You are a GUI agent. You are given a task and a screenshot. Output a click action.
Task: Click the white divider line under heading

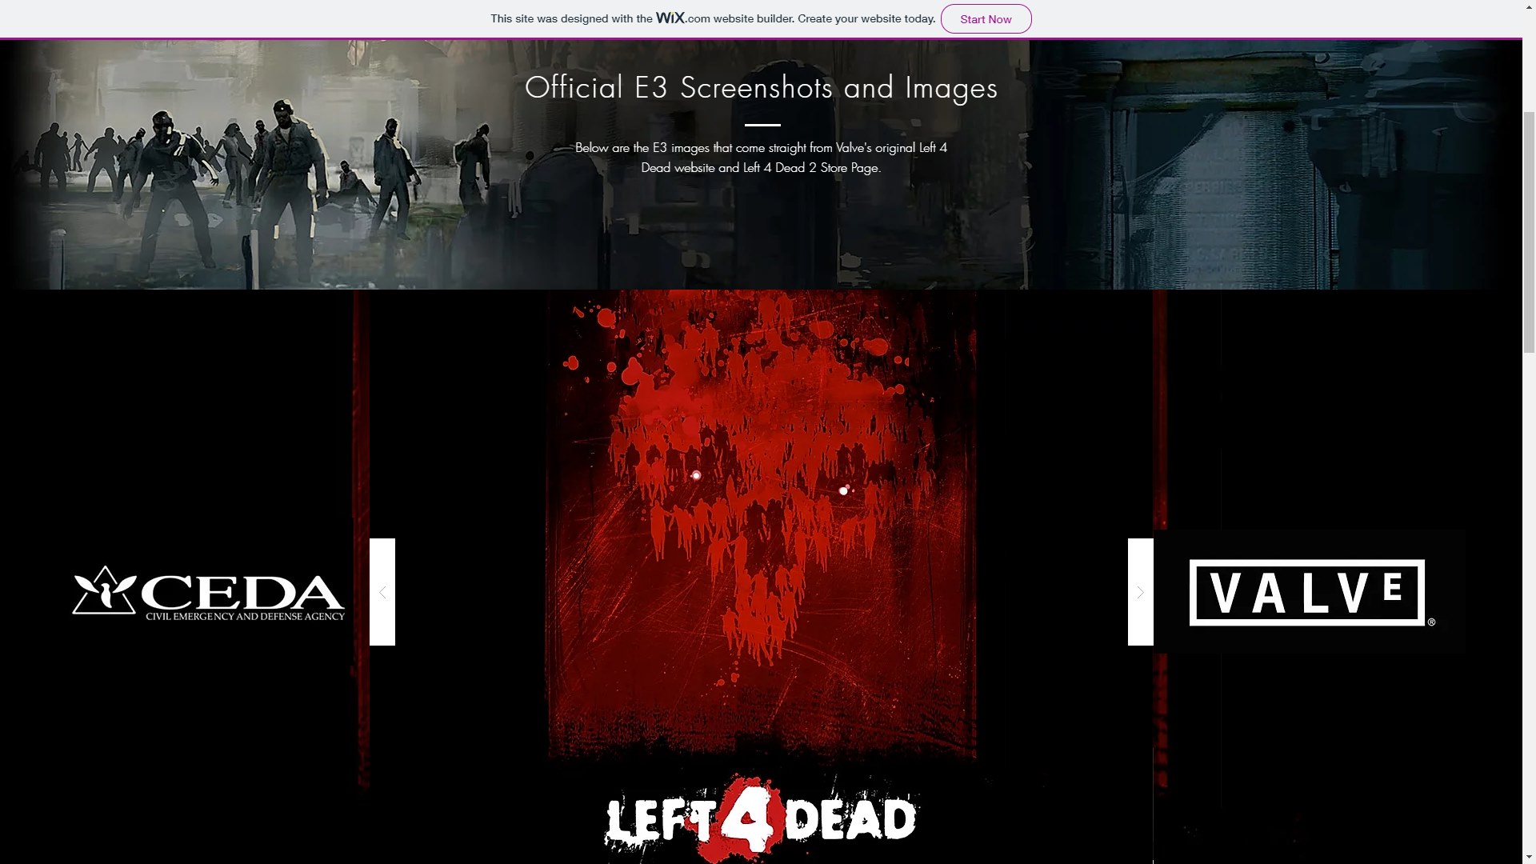[x=762, y=125]
